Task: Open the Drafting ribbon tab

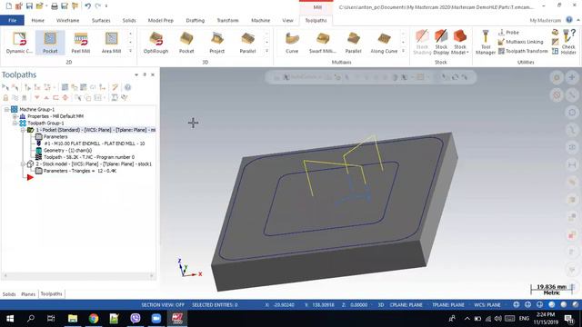Action: point(196,20)
